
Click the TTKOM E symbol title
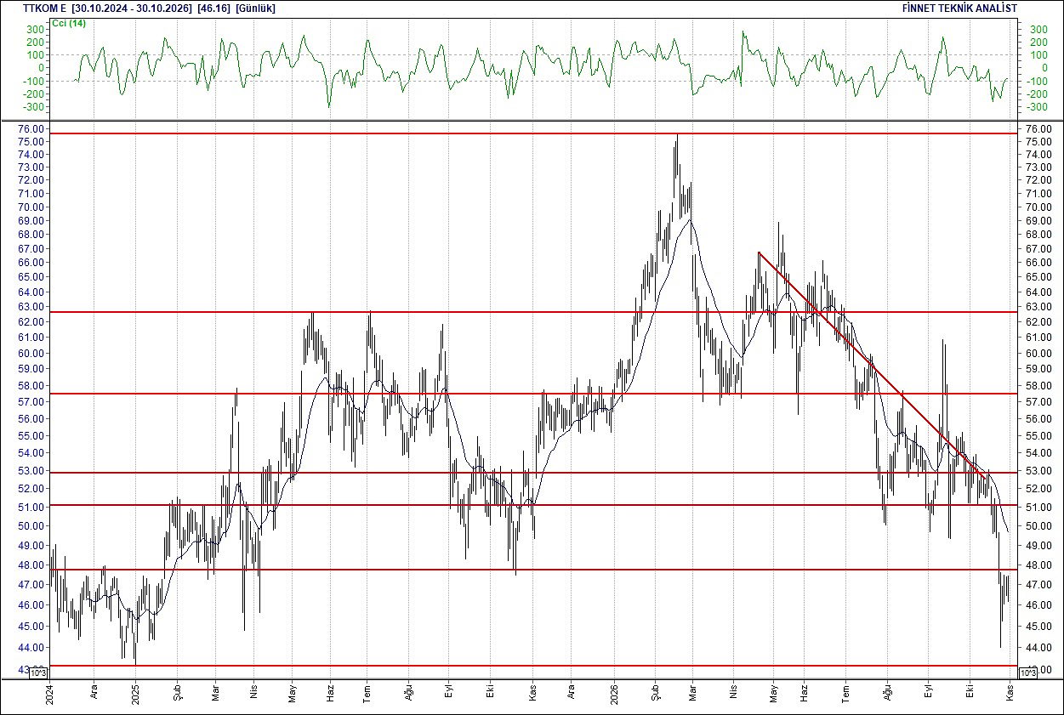(x=46, y=8)
